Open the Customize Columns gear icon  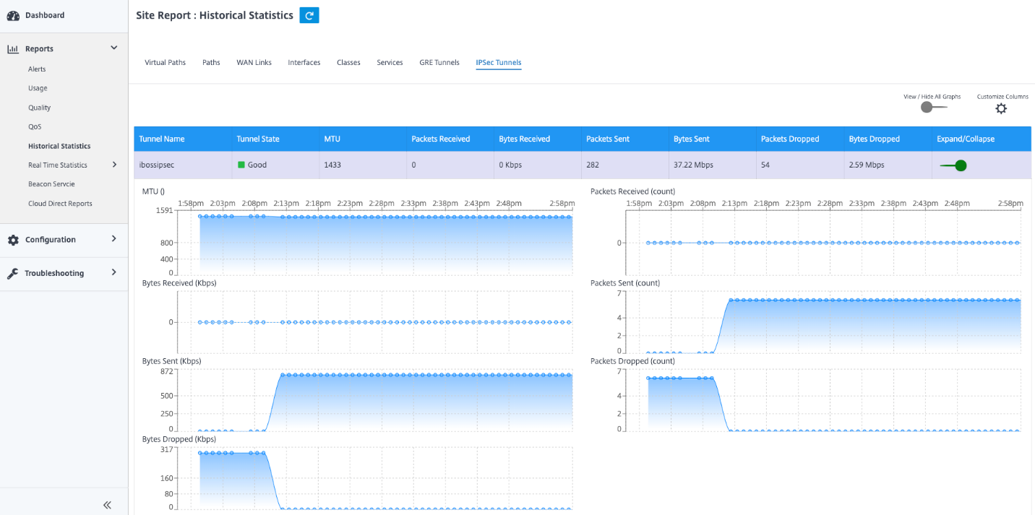coord(1001,108)
